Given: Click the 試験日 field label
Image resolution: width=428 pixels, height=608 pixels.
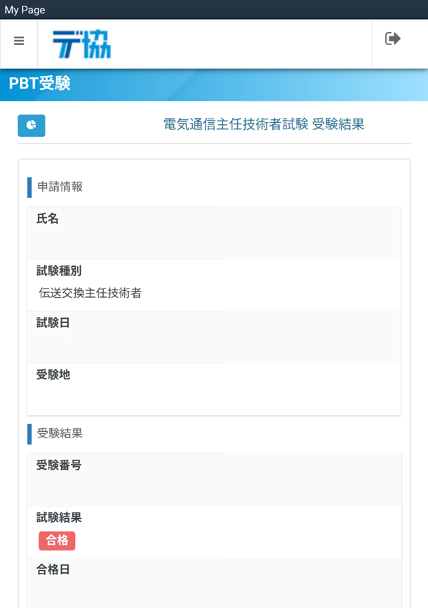Looking at the screenshot, I should (53, 323).
